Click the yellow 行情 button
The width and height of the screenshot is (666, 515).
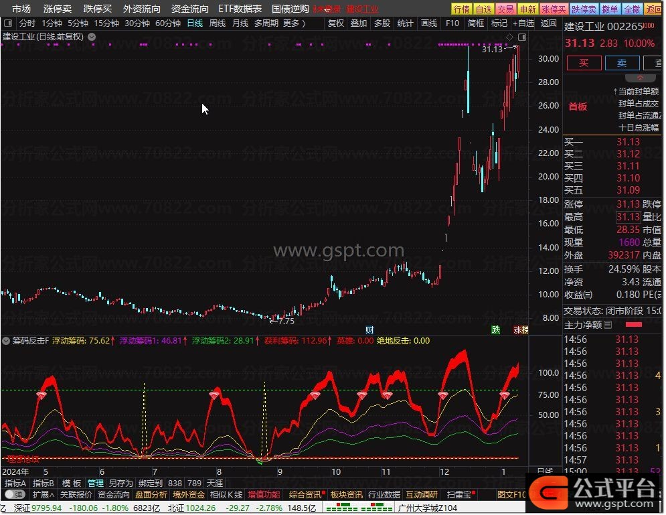pos(461,9)
